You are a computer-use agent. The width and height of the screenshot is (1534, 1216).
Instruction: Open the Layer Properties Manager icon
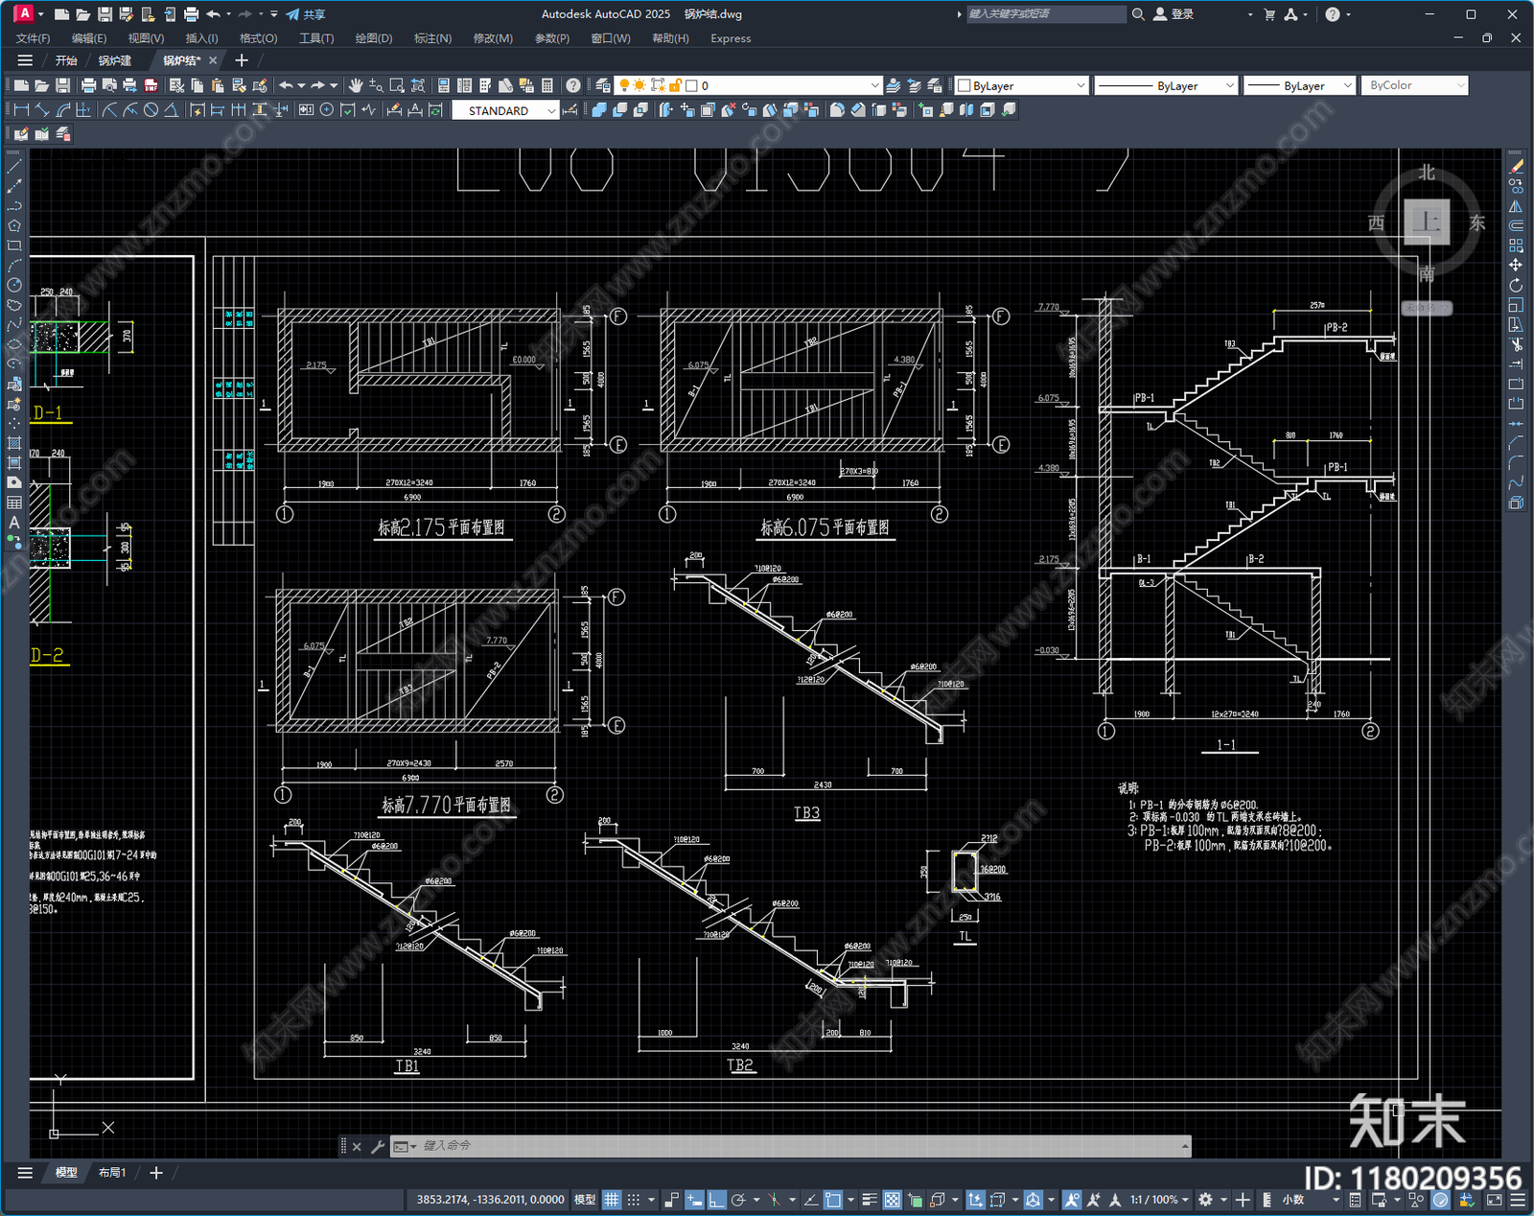click(x=603, y=85)
